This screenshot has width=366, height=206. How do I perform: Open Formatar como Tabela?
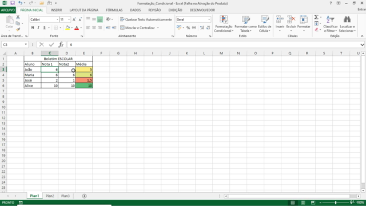[x=245, y=24]
